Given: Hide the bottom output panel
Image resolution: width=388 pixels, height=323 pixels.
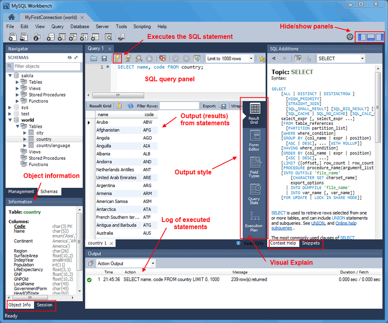Looking at the screenshot, I should pyautogui.click(x=371, y=37).
